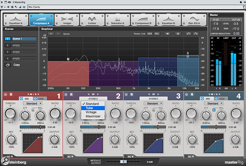The image size is (246, 166).
Task: Solo the Equalizer A module
Action: pyautogui.click(x=6, y=23)
